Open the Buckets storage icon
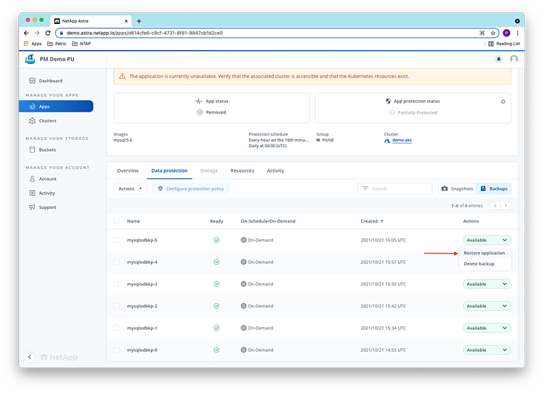 tap(32, 149)
